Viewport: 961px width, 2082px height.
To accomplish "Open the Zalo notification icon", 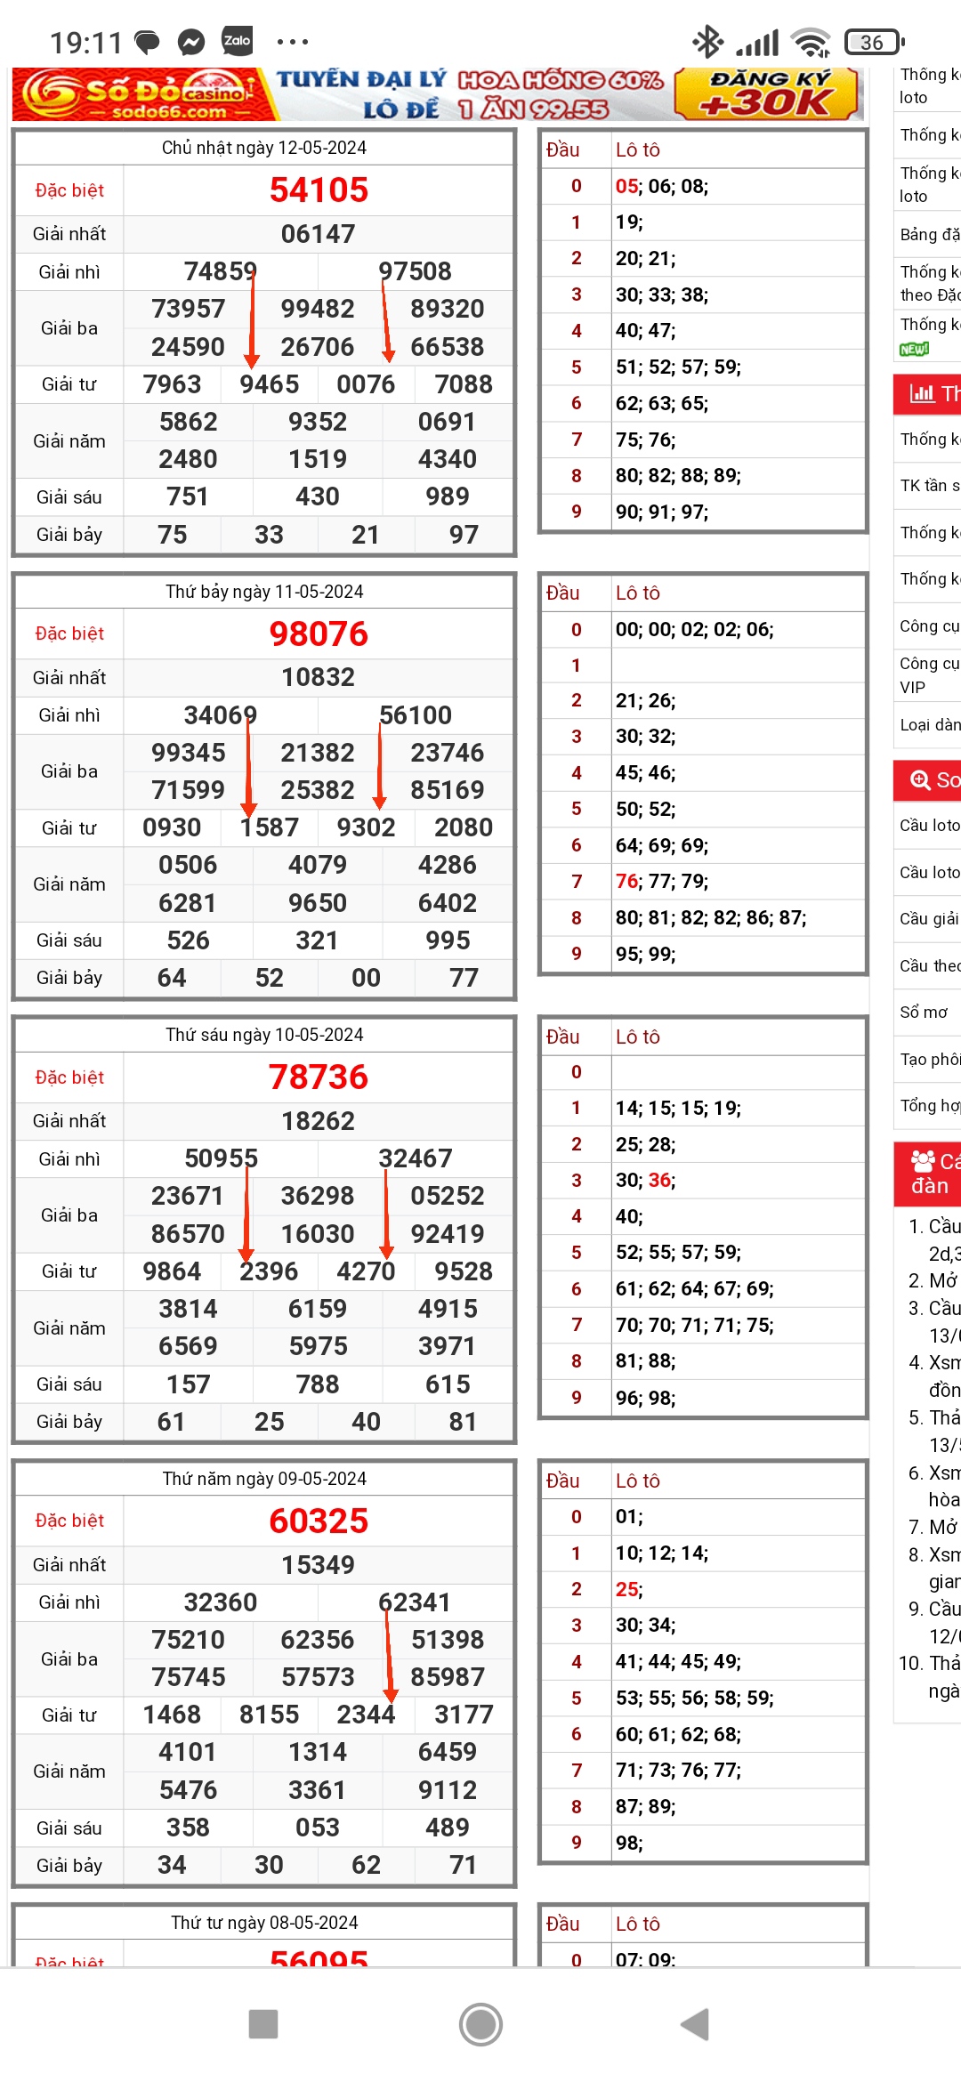I will (x=237, y=41).
